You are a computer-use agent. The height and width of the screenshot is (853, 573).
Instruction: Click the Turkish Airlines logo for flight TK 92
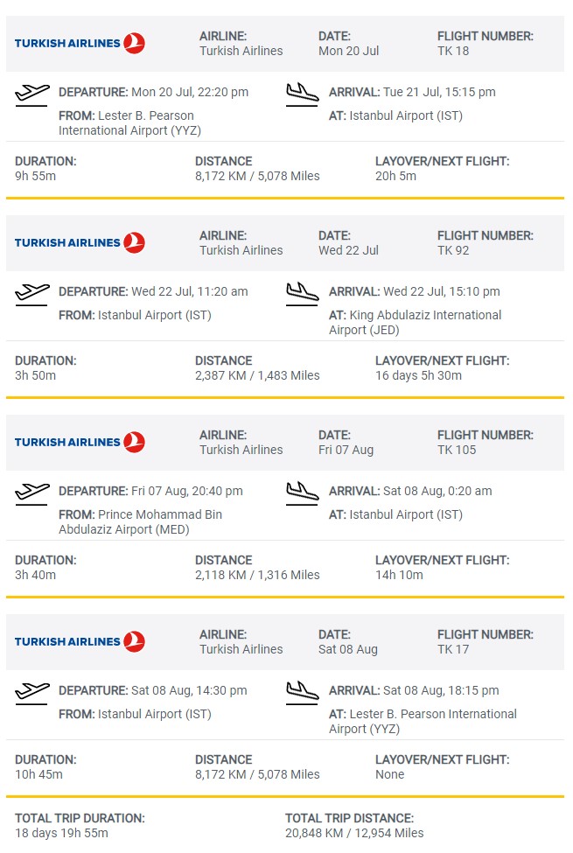[x=80, y=242]
